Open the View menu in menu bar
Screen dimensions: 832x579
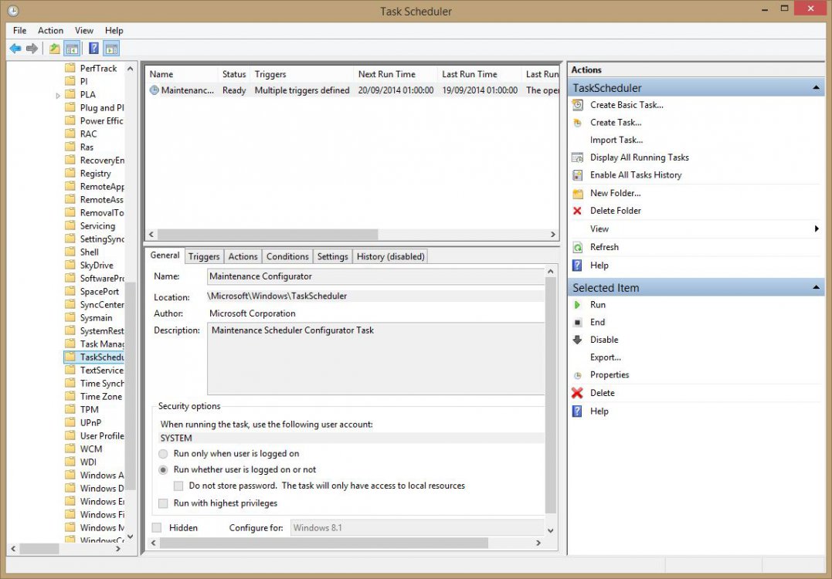(84, 30)
